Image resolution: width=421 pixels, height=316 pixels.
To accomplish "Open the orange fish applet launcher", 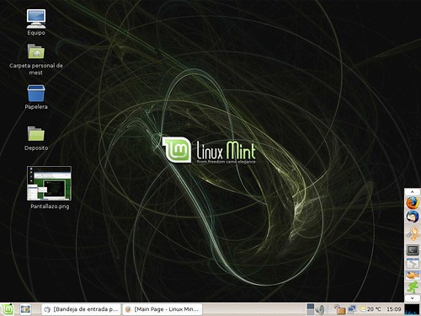I will 413,276.
